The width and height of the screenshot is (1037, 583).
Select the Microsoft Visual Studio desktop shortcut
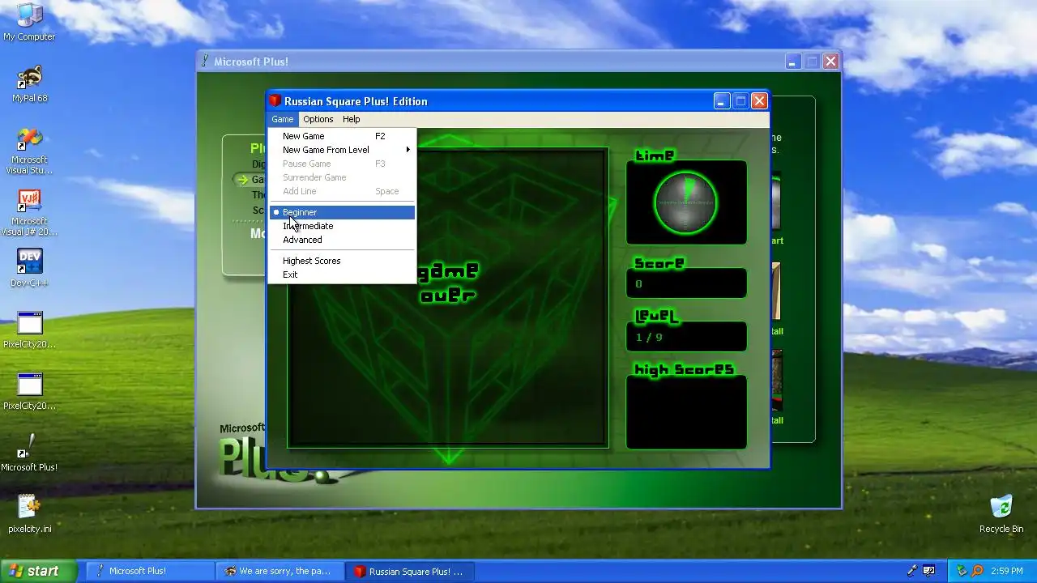(29, 151)
